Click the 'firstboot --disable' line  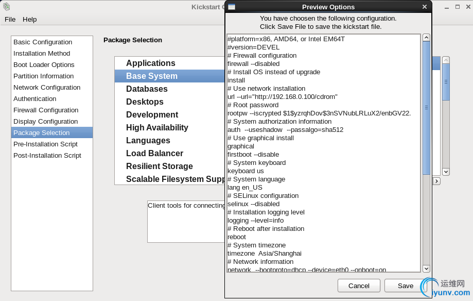pyautogui.click(x=253, y=155)
